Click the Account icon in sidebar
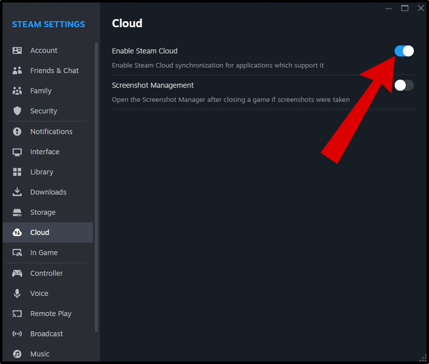429x364 pixels. point(17,50)
